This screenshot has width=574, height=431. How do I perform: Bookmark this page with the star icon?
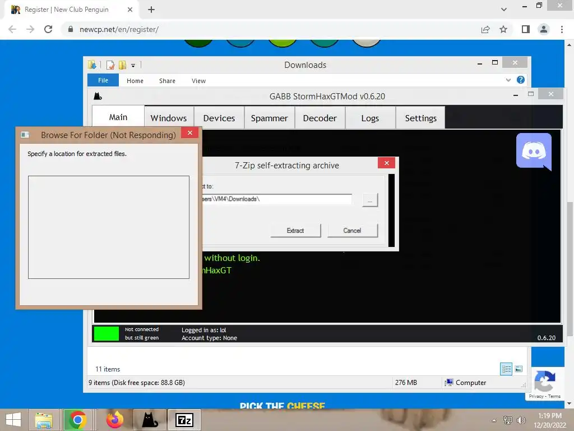coord(503,29)
